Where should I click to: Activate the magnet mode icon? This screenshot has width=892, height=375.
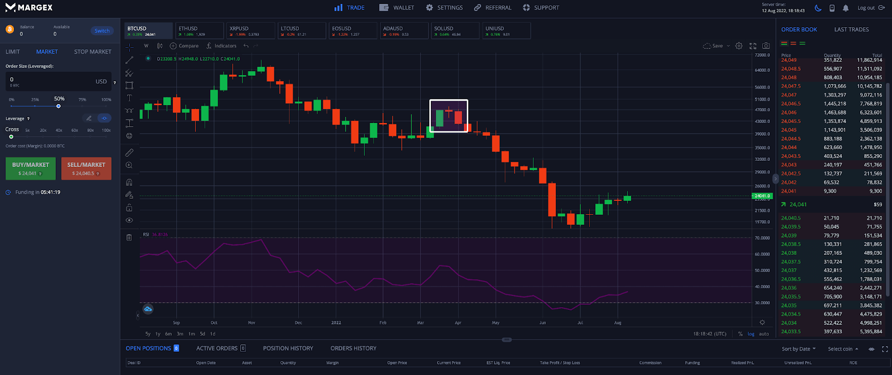[129, 182]
